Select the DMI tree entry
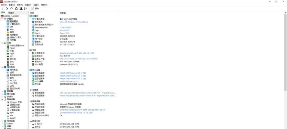Image resolution: width=287 pixels, height=129 pixels. point(11,27)
